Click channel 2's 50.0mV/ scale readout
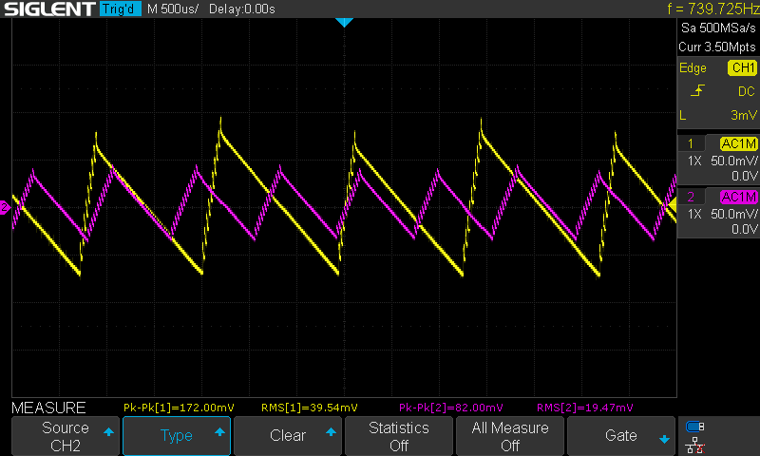 733,214
